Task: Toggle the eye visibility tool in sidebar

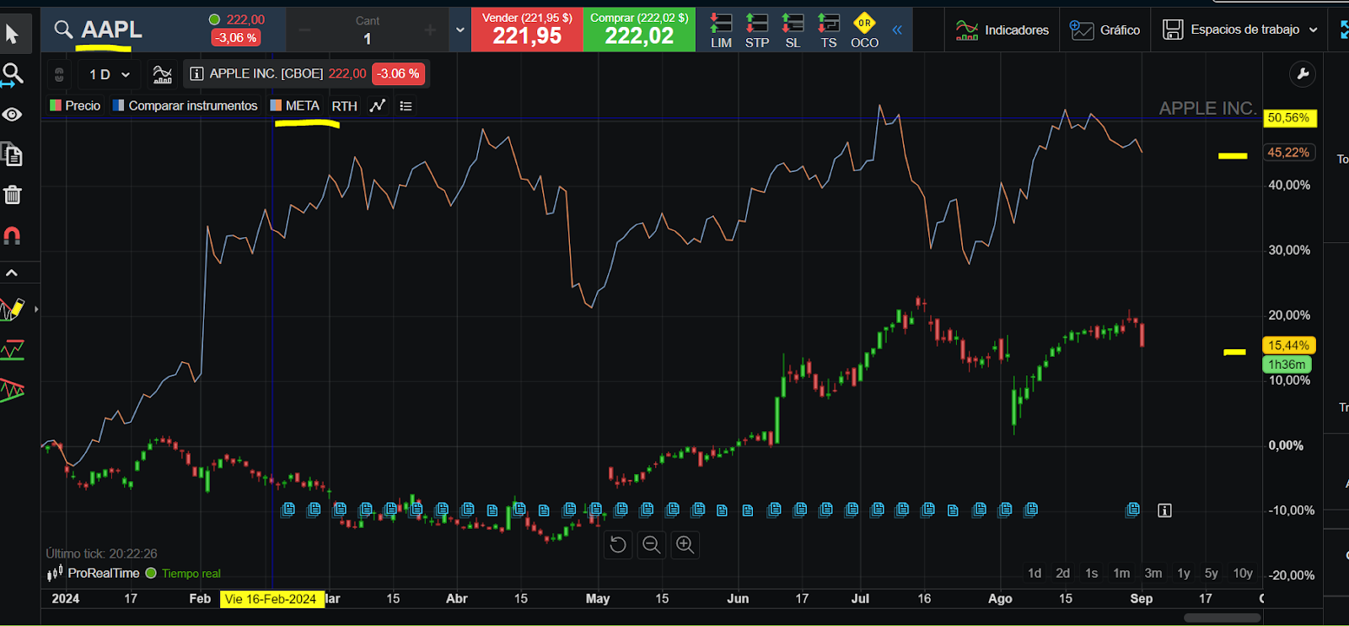Action: point(12,114)
